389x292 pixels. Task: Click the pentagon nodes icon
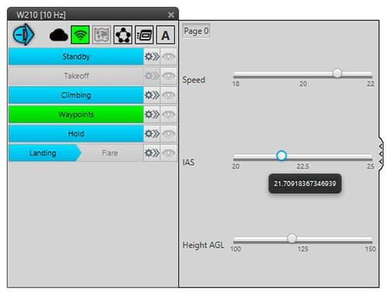coord(123,35)
